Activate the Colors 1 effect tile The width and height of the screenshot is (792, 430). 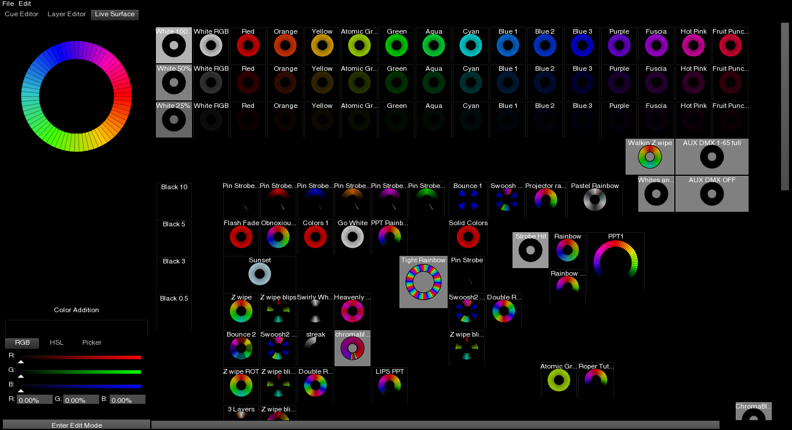point(315,237)
